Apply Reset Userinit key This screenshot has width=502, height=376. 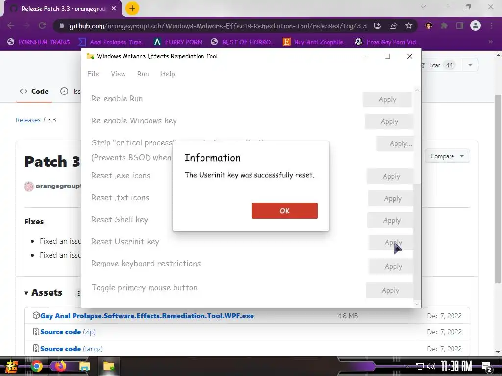tap(391, 243)
